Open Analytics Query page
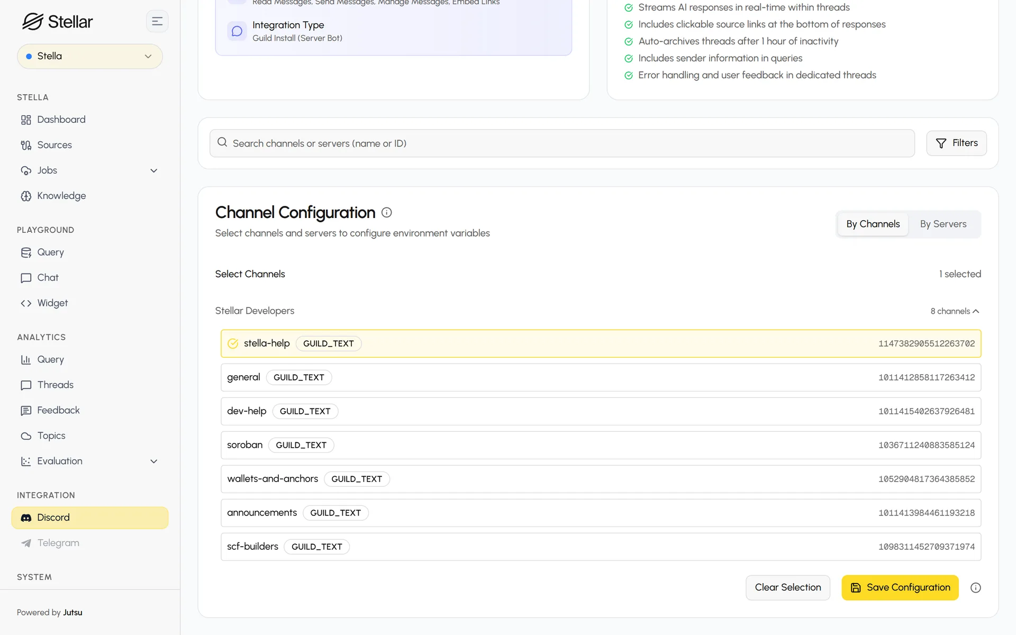The image size is (1016, 635). 90,360
